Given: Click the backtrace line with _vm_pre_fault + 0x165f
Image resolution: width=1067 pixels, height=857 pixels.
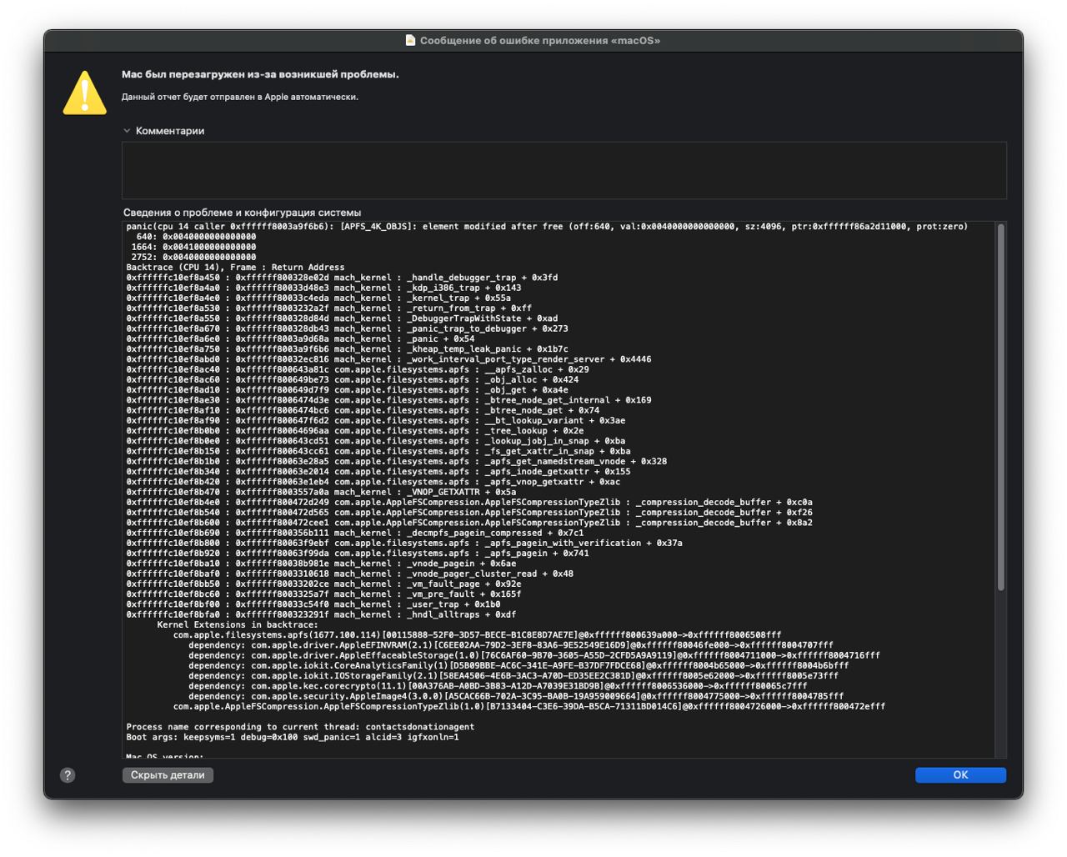Looking at the screenshot, I should (323, 594).
